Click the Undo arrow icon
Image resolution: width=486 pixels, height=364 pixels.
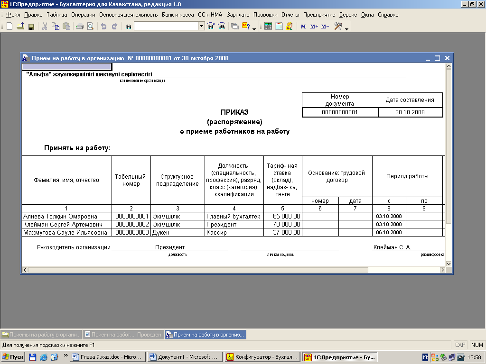coord(104,27)
